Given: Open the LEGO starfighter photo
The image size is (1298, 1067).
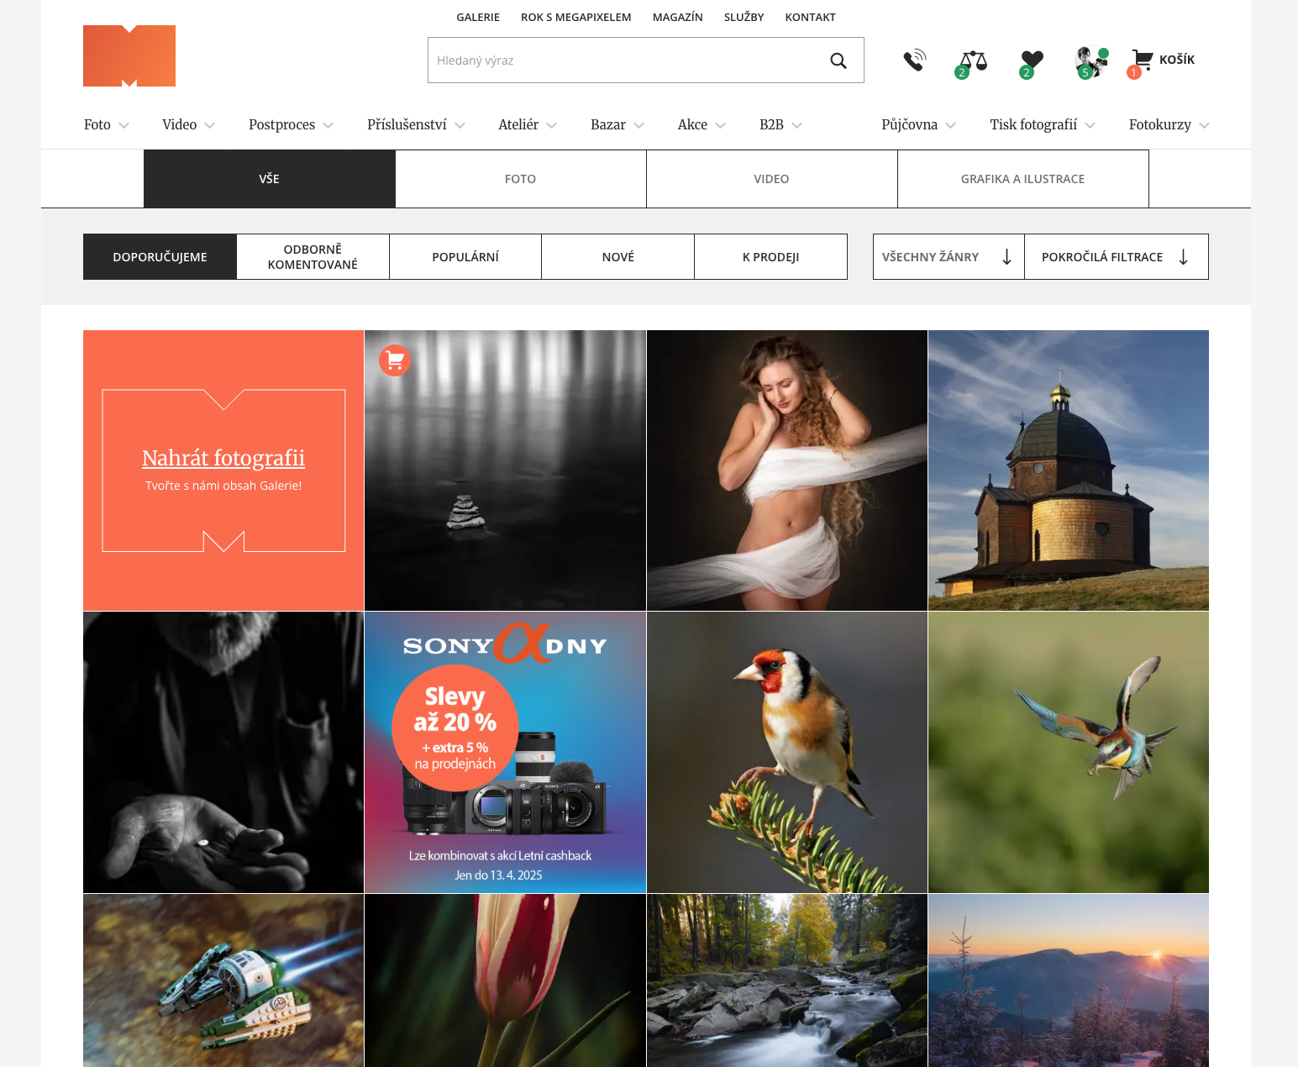Looking at the screenshot, I should pos(223,980).
